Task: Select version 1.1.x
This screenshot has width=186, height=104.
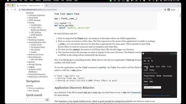Action: point(169,66)
